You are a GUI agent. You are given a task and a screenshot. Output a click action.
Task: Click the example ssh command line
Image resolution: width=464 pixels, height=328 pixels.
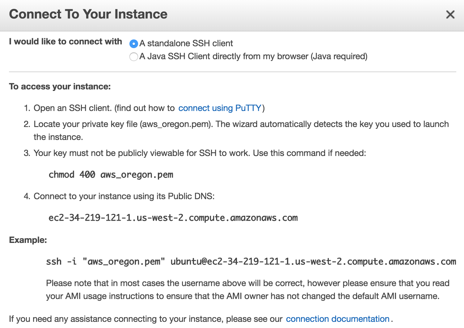[251, 262]
